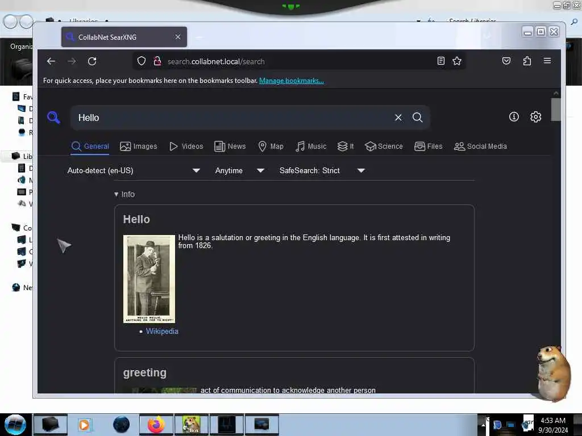Reload the current search page
Viewport: 582px width, 436px height.
pyautogui.click(x=92, y=61)
